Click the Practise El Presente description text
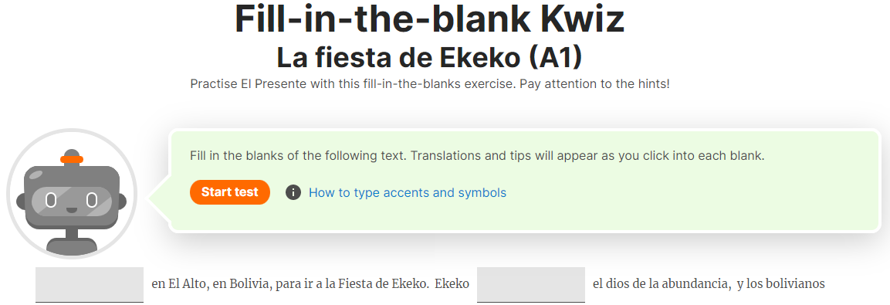 click(430, 84)
